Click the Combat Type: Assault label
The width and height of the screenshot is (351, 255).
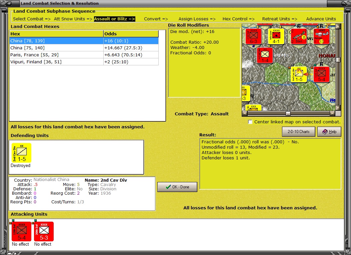(x=202, y=114)
